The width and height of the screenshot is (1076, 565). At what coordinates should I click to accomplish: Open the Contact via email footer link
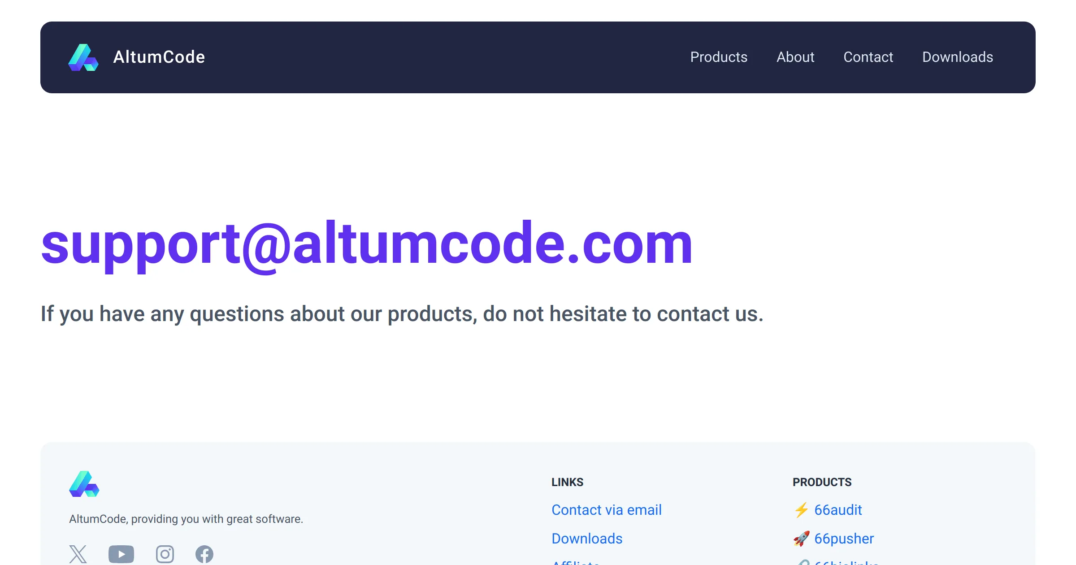[607, 510]
